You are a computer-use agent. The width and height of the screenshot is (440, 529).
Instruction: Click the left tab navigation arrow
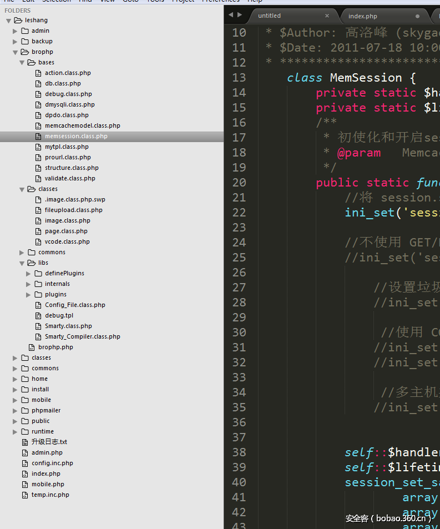click(x=231, y=15)
